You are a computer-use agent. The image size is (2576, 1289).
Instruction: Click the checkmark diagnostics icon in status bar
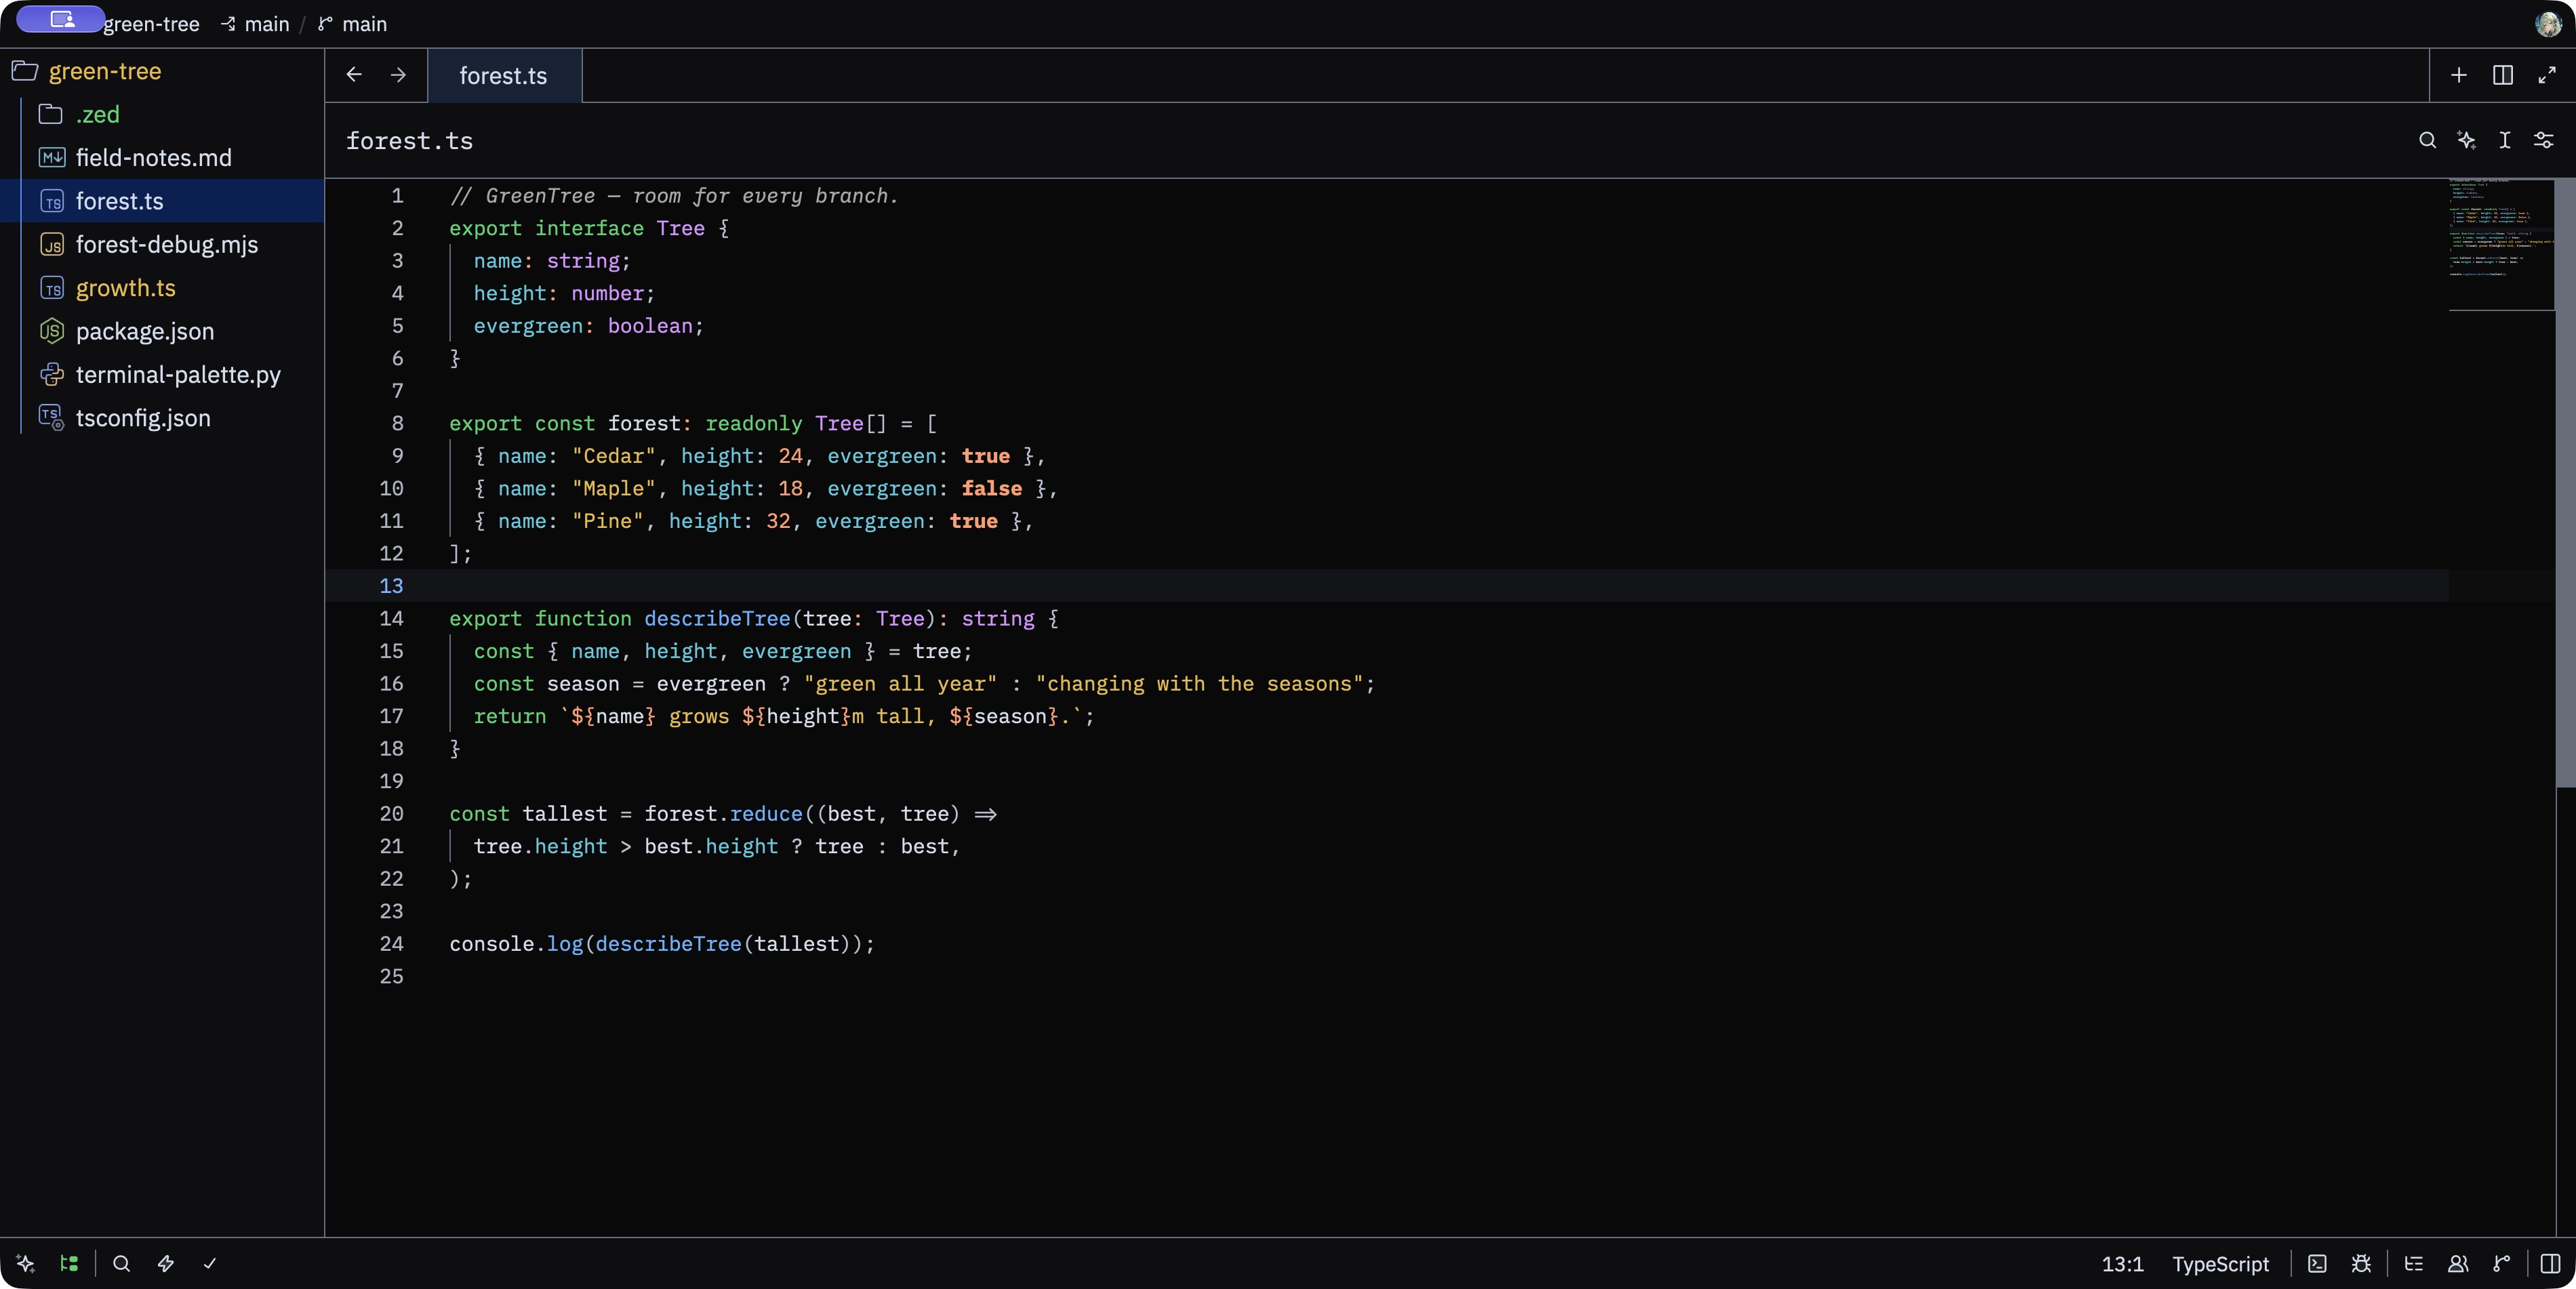(210, 1263)
